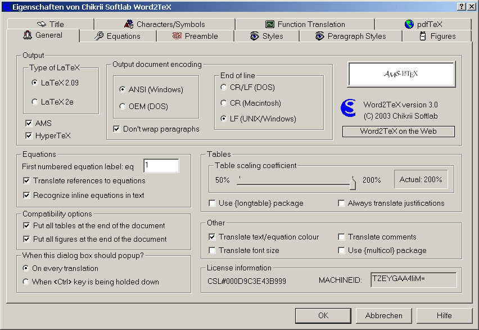Click the wrench icon on Equations tab
The image size is (479, 330).
(x=99, y=36)
